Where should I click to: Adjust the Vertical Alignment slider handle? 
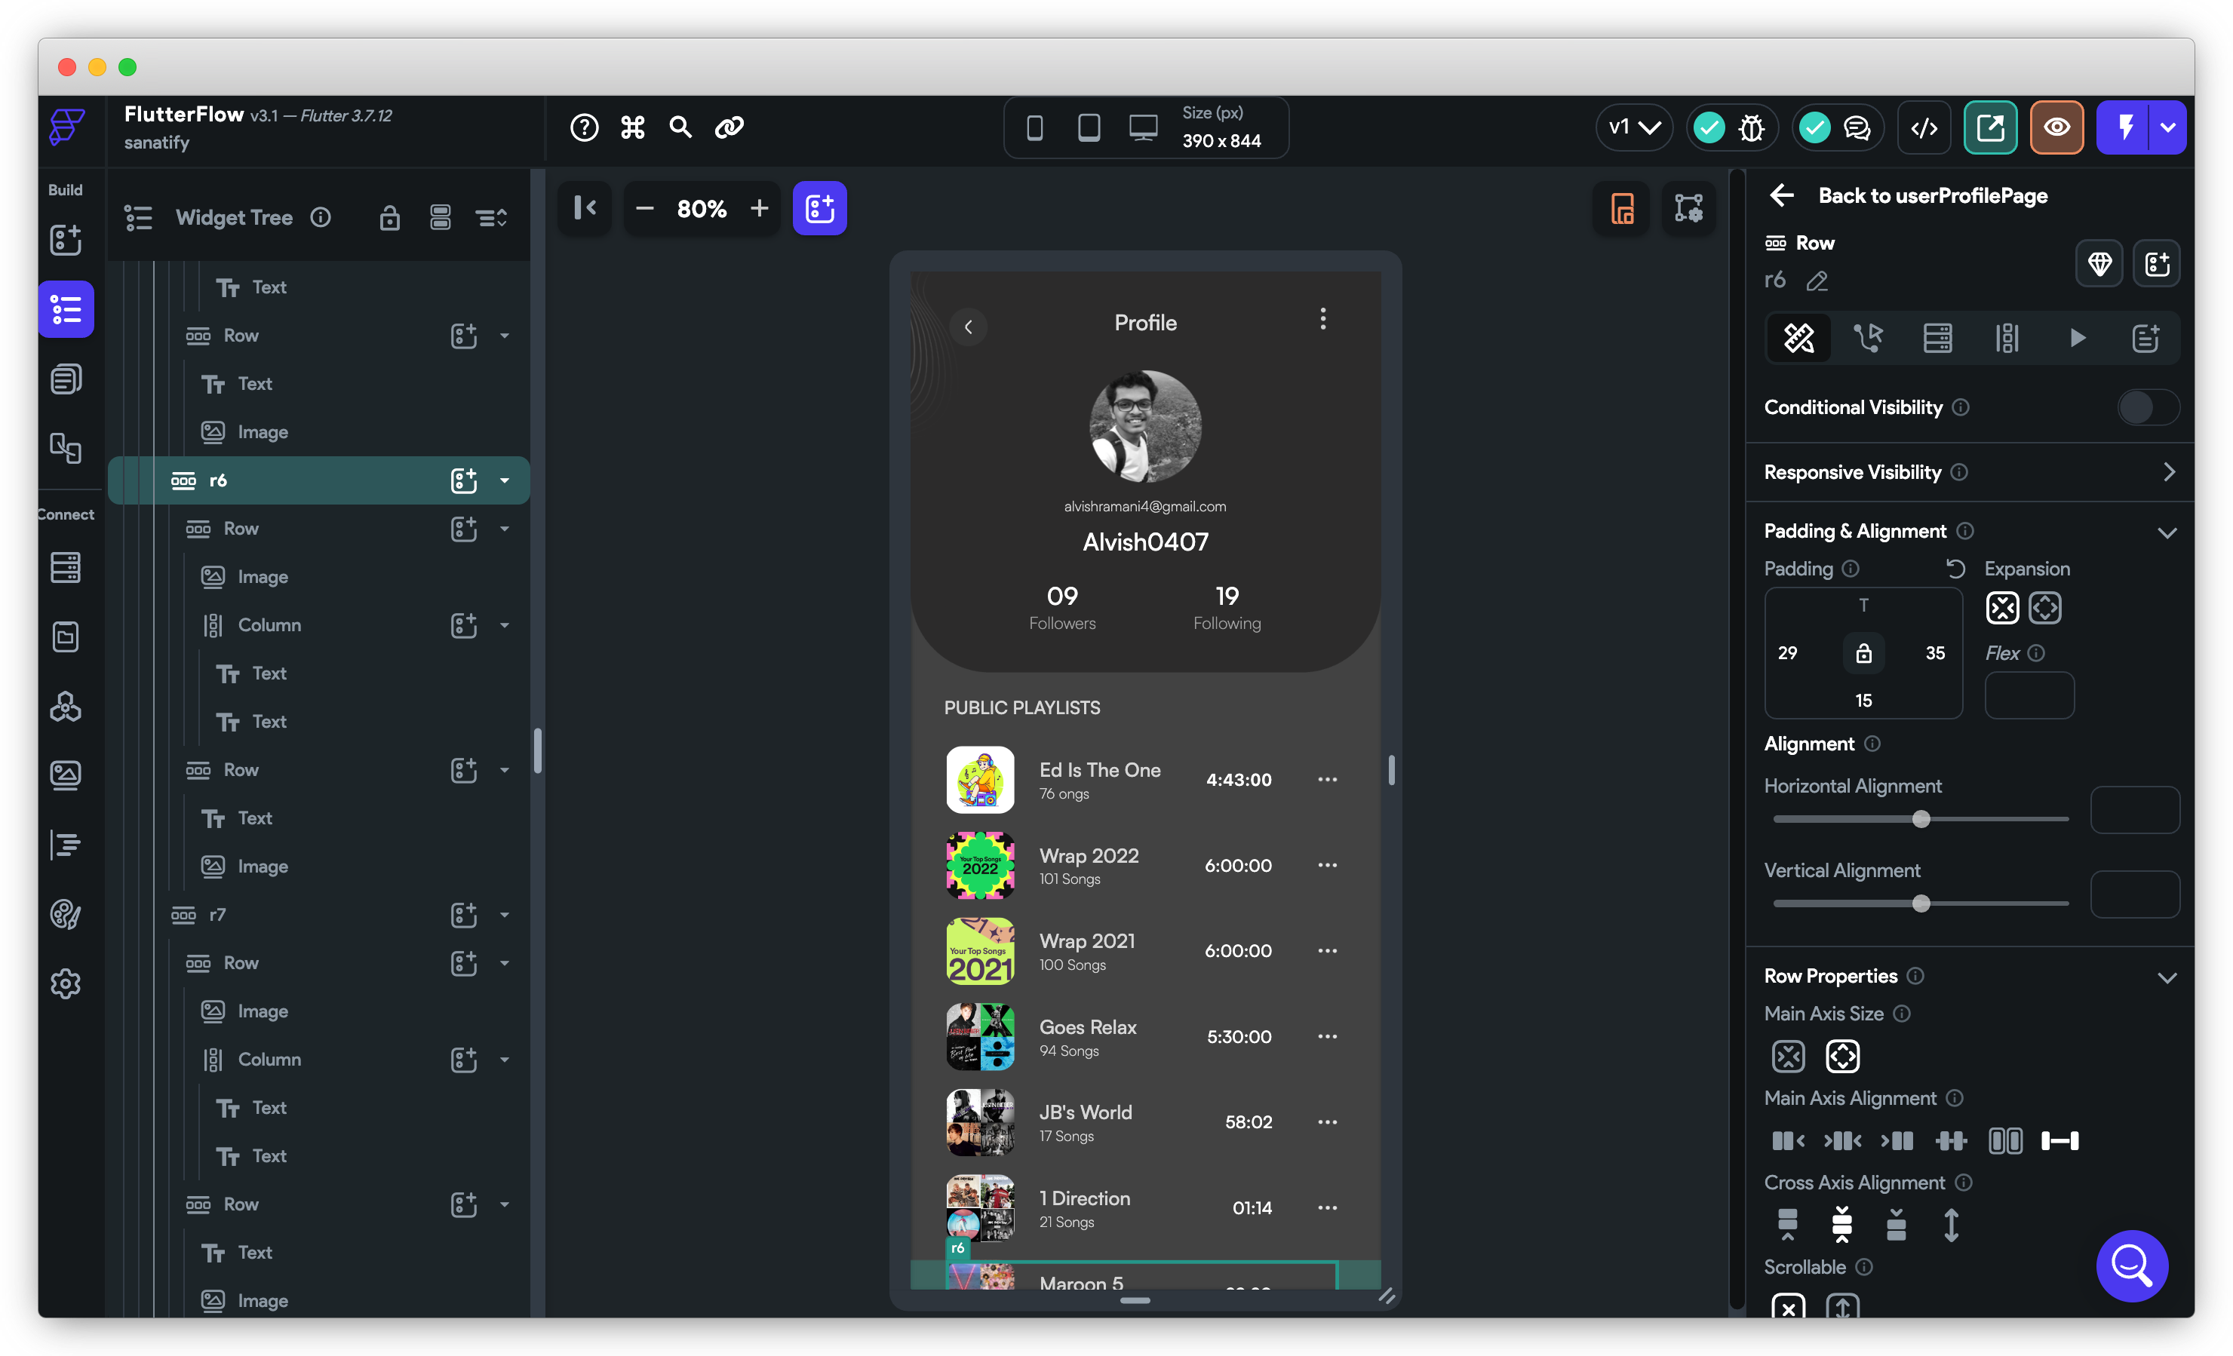click(1921, 904)
